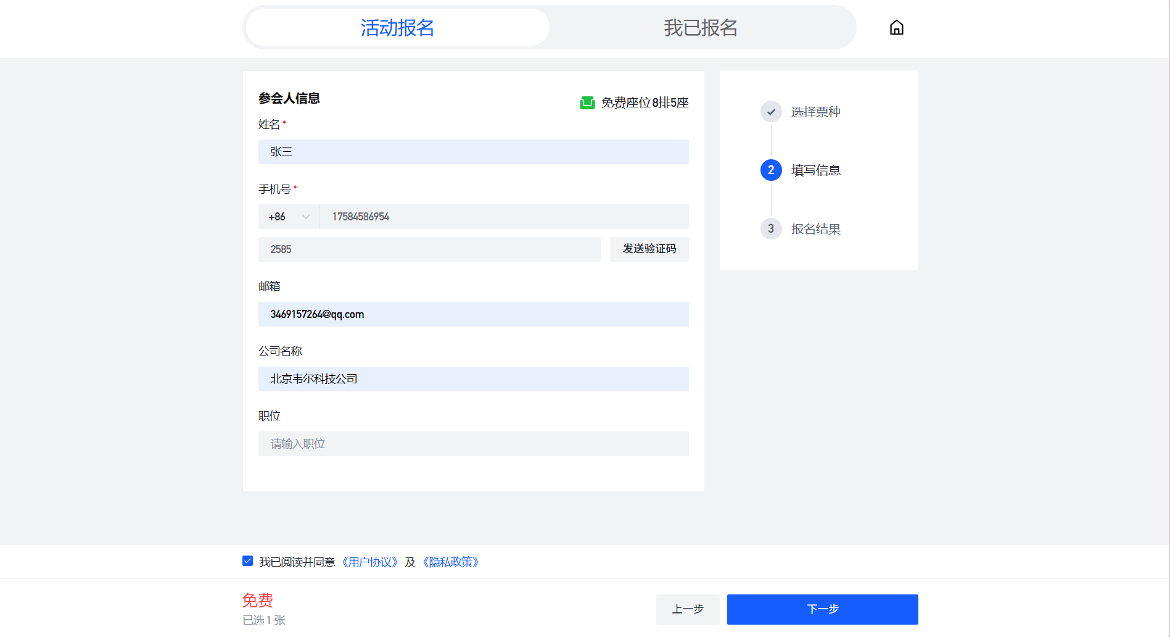Click the chevron arrow beside +86

coord(306,217)
